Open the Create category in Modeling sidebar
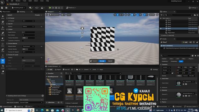Image resolution: width=199 pixels, height=112 pixels. click(3, 23)
